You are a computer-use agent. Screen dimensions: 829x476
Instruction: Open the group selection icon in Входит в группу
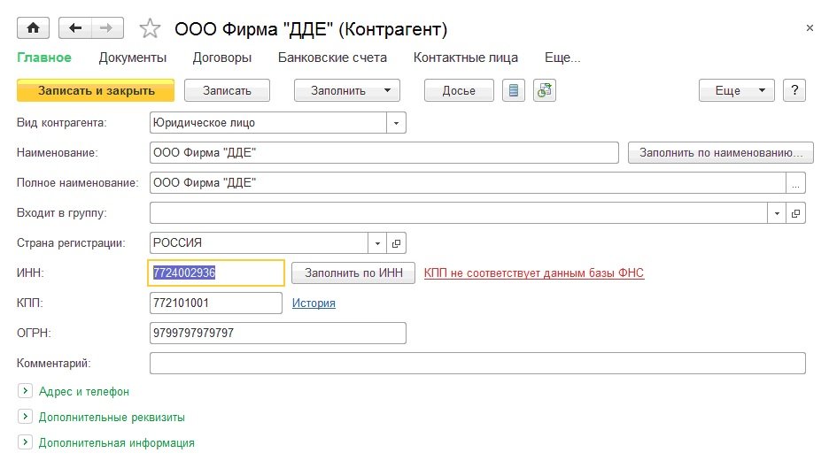[795, 213]
